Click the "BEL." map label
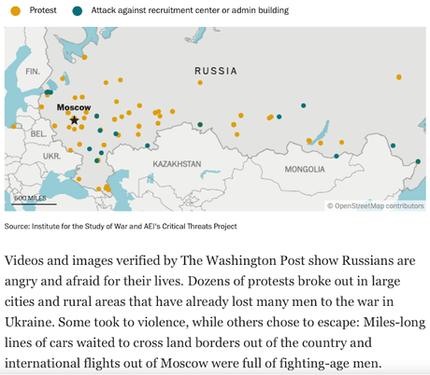This screenshot has height=375, width=430. coord(38,134)
